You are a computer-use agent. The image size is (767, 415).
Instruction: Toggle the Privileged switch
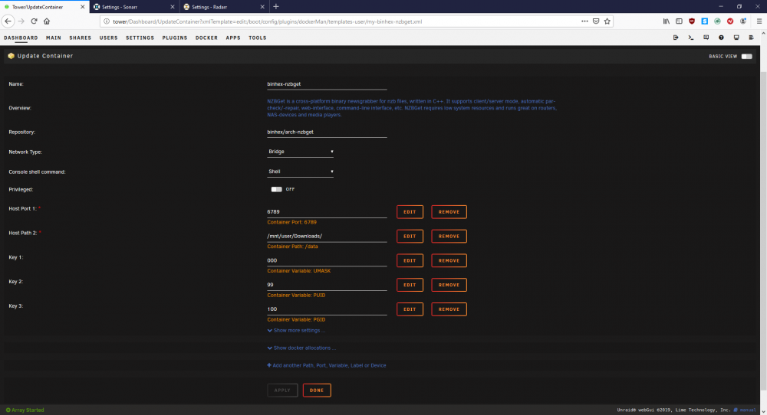coord(276,189)
